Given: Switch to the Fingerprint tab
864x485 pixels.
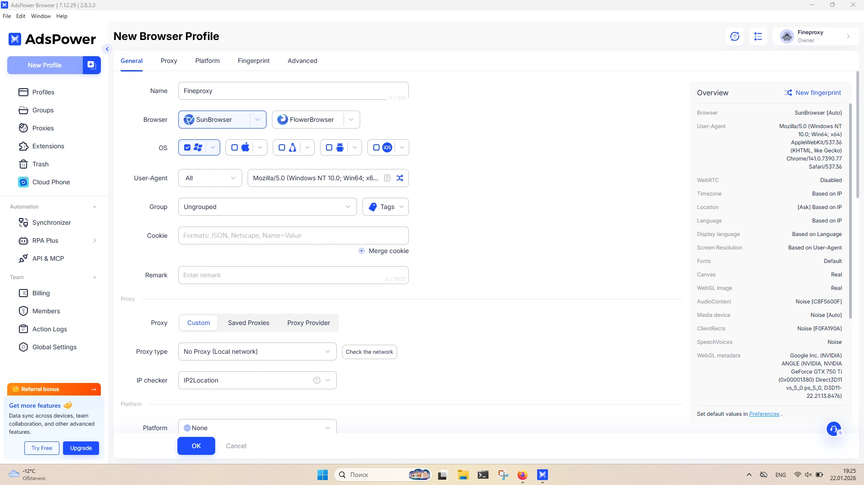Looking at the screenshot, I should click(253, 61).
